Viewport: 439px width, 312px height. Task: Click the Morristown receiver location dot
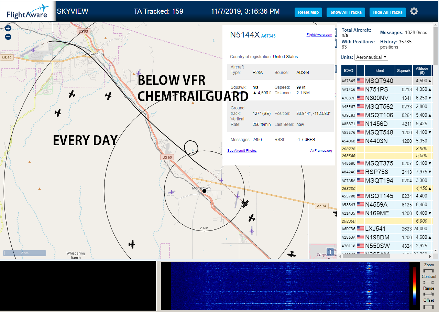204,191
